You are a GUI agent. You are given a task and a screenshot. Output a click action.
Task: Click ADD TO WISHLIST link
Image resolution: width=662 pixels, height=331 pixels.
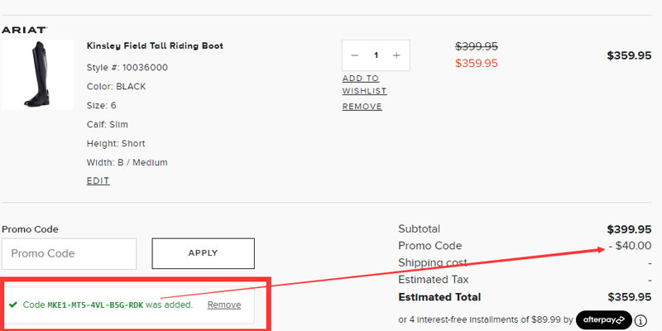click(x=364, y=84)
